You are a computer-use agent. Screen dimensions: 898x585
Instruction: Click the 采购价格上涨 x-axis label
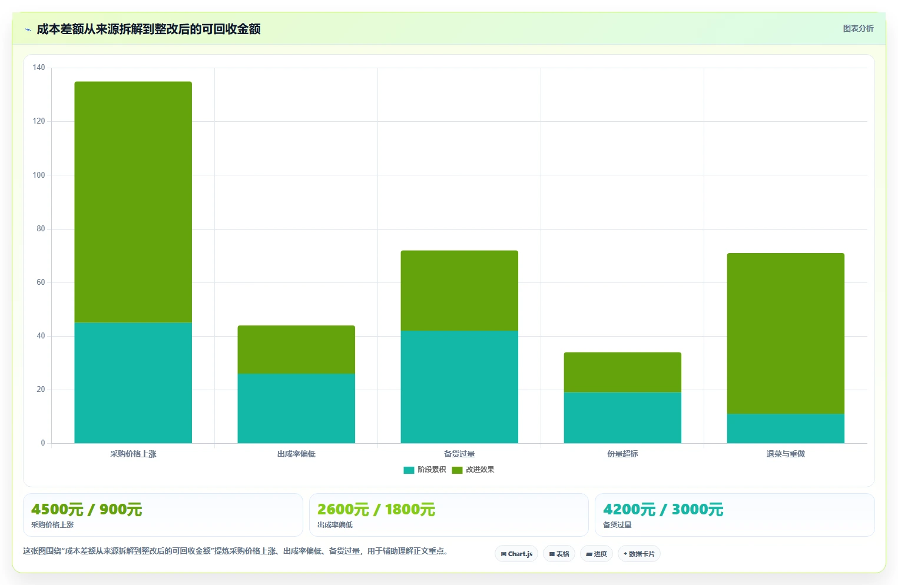133,454
